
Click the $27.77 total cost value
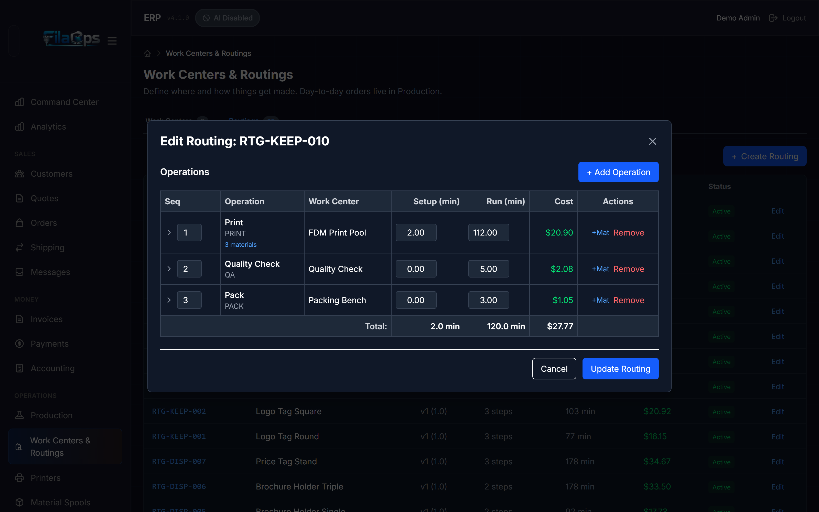pyautogui.click(x=560, y=326)
